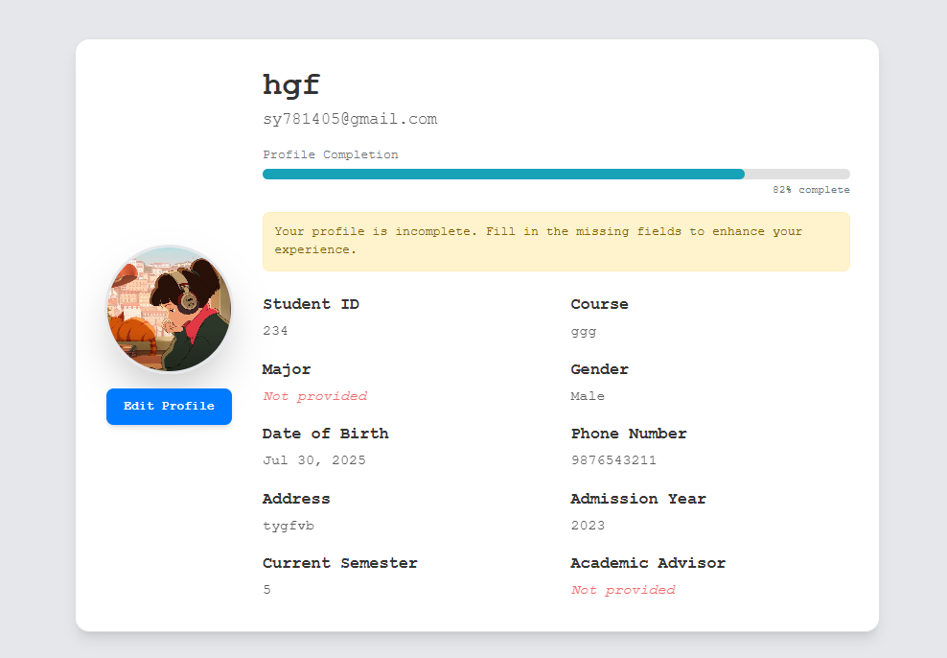The image size is (947, 658).
Task: Click the phone number 9876543211
Action: pyautogui.click(x=613, y=460)
